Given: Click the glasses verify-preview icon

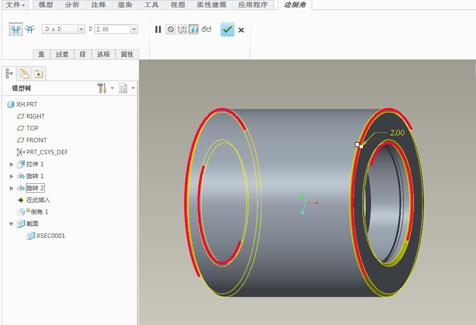Looking at the screenshot, I should click(207, 29).
